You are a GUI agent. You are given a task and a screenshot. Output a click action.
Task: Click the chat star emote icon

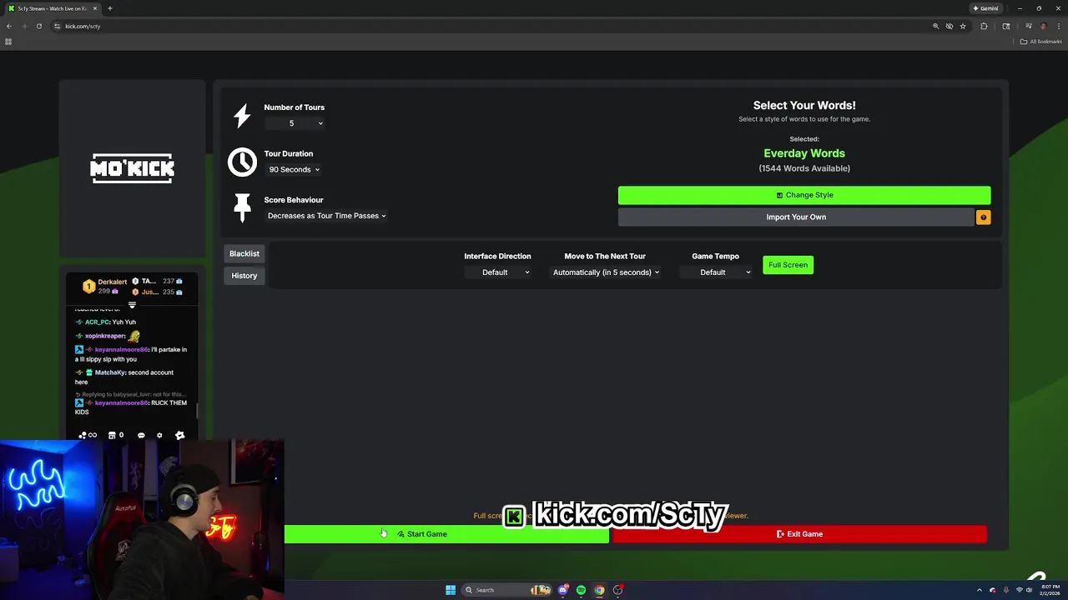click(x=179, y=435)
